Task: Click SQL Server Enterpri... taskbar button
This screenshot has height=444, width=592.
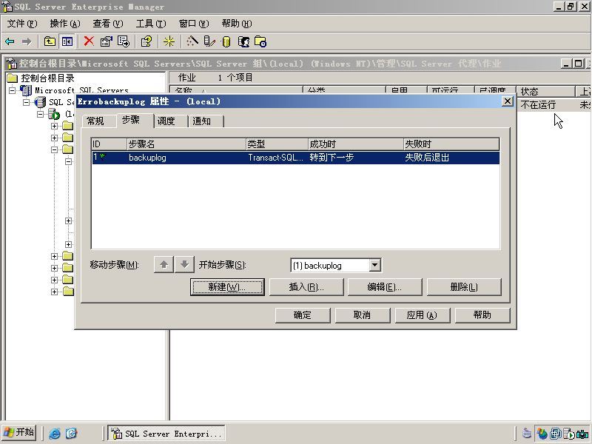Action: click(166, 433)
